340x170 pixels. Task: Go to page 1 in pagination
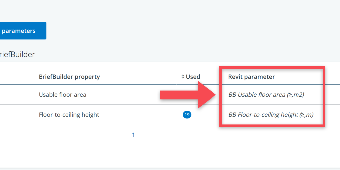pyautogui.click(x=133, y=135)
